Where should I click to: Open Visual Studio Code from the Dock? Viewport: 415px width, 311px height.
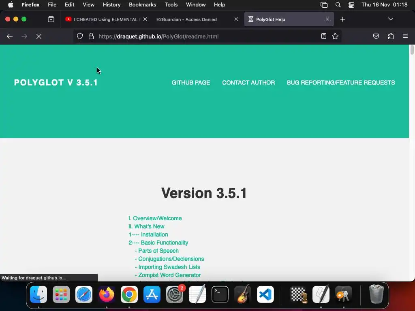tap(265, 294)
